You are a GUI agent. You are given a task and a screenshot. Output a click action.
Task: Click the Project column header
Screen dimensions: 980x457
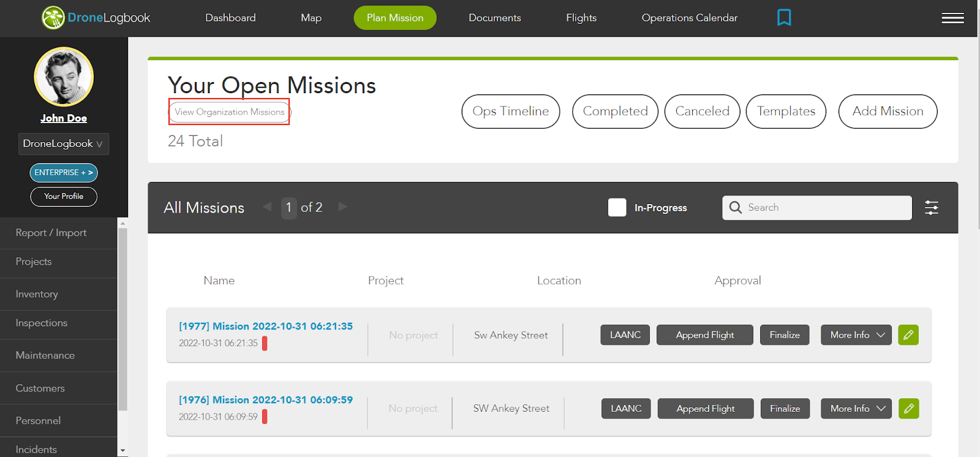coord(386,281)
